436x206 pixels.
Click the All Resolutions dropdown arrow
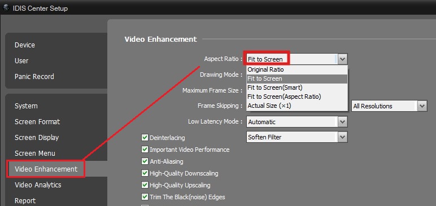coord(422,106)
